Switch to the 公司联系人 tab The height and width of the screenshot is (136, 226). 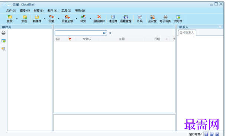click(187, 33)
